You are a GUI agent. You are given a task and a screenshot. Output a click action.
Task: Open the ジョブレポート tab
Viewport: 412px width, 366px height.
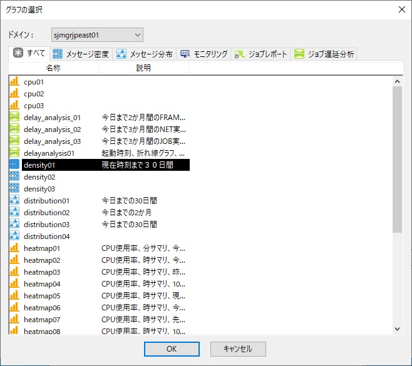260,54
